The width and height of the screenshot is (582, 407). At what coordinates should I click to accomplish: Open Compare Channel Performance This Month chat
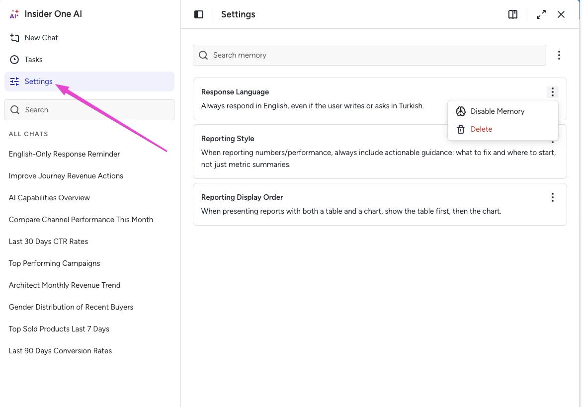pos(81,220)
